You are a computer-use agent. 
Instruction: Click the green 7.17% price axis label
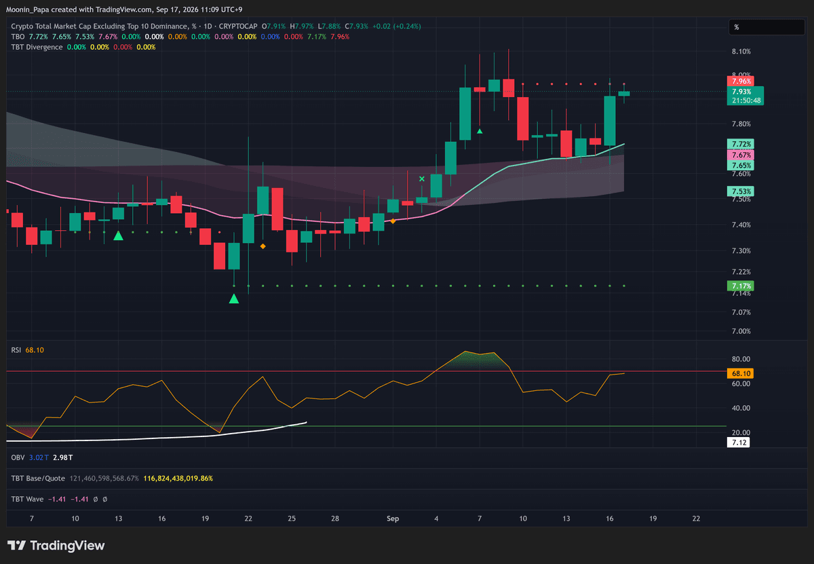tap(740, 286)
